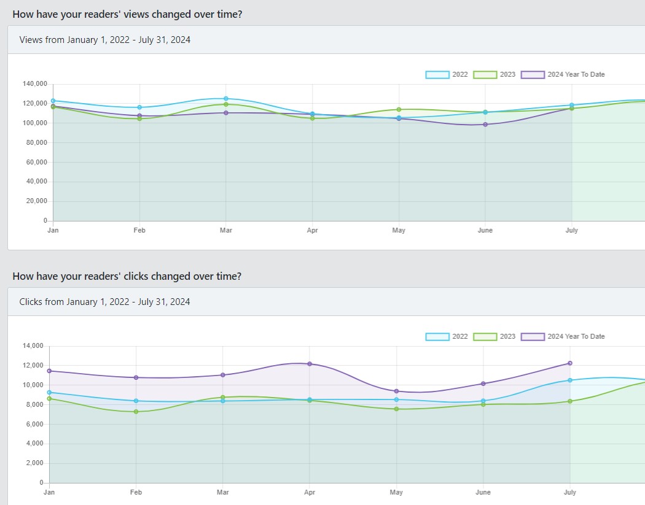Select the 2022 March data point on views chart

[226, 98]
